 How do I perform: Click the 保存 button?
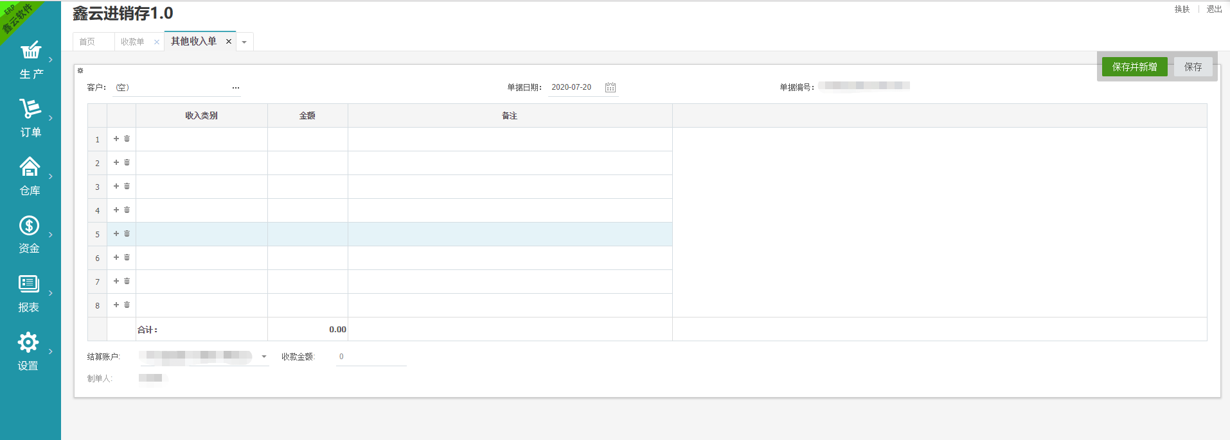pyautogui.click(x=1193, y=67)
